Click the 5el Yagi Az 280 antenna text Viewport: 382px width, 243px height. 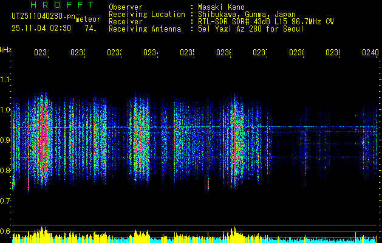pyautogui.click(x=251, y=29)
